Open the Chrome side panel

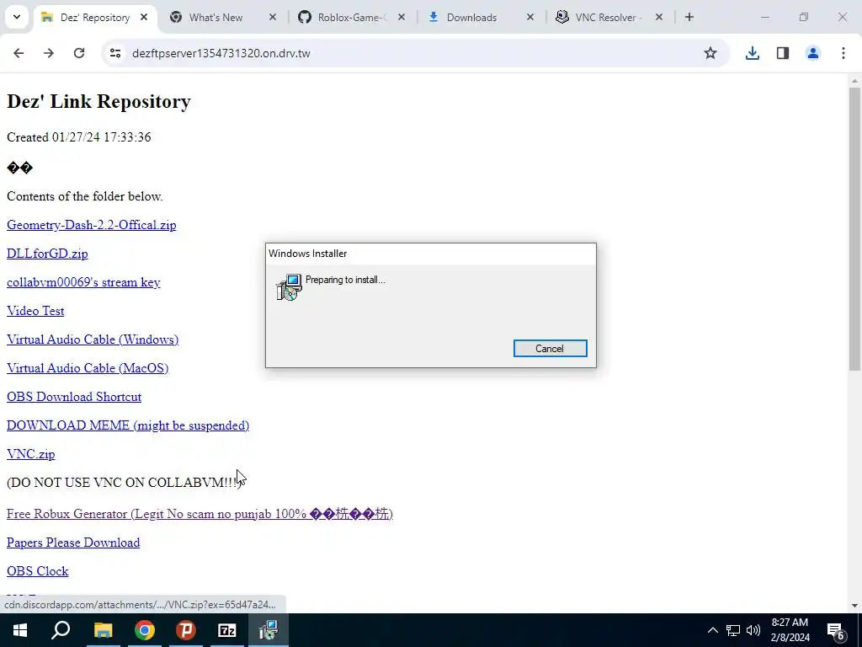782,53
